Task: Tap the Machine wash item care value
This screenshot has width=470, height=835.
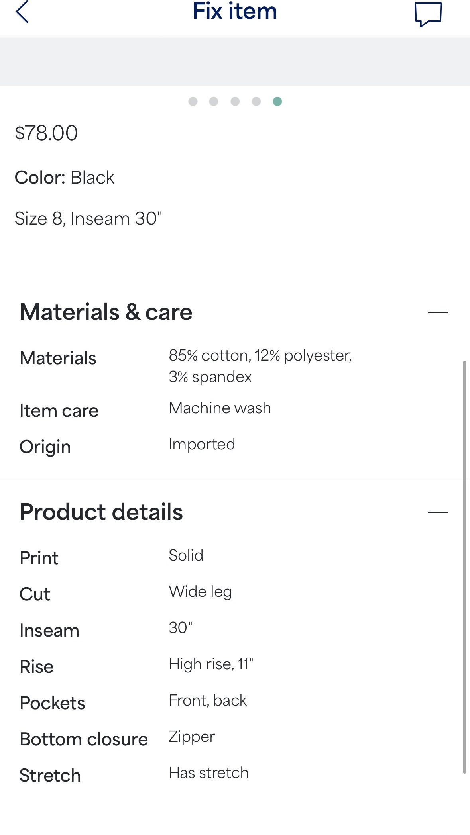Action: (x=220, y=408)
